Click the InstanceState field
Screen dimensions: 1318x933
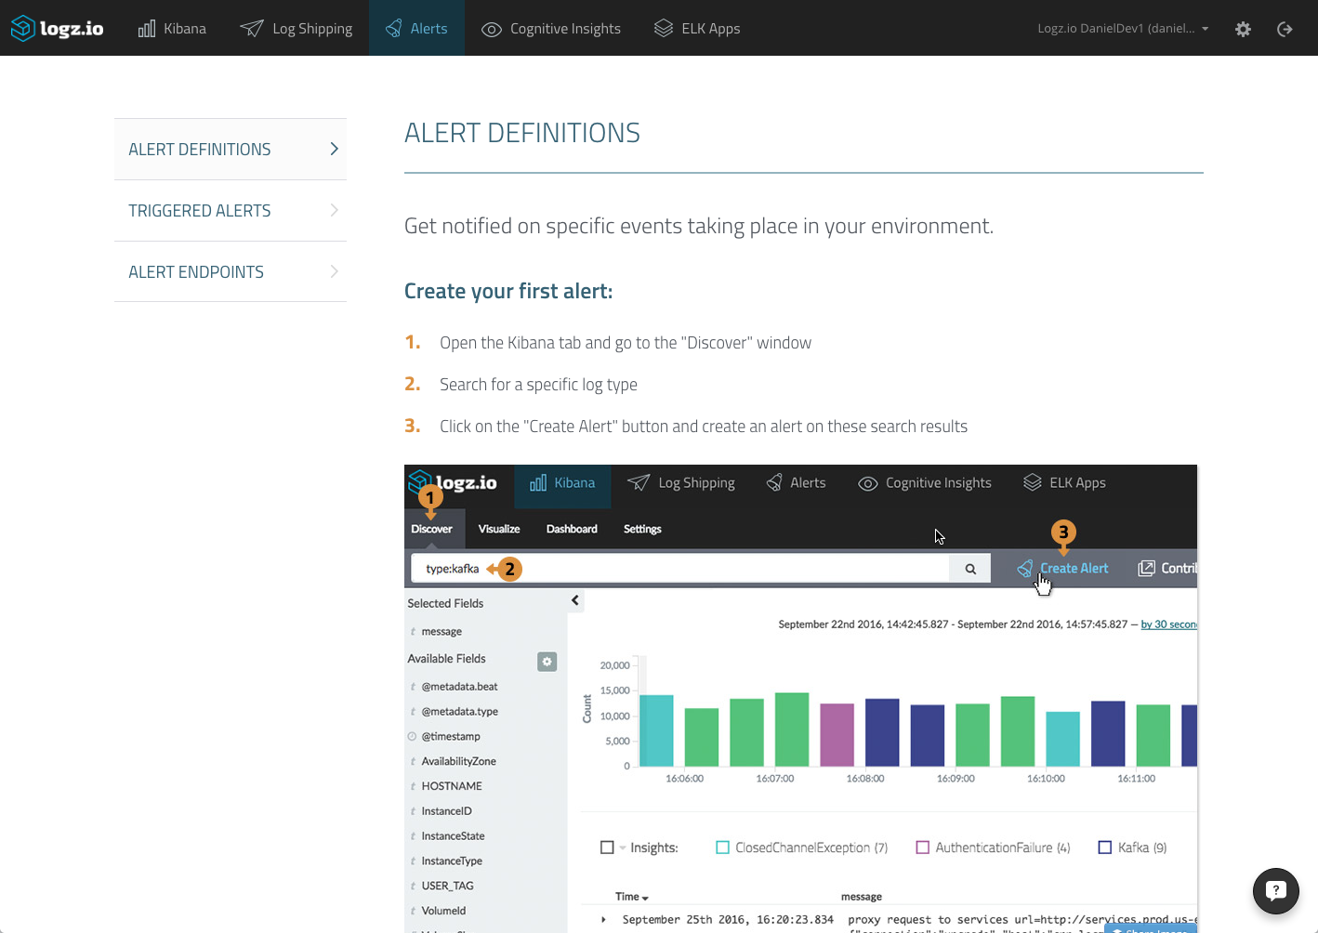453,836
